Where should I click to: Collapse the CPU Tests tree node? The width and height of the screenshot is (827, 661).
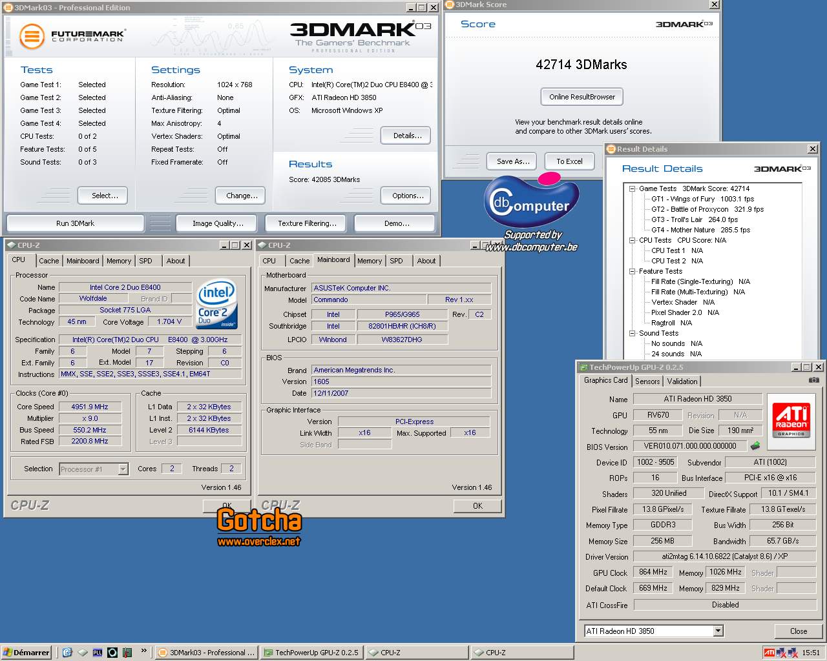coord(633,240)
